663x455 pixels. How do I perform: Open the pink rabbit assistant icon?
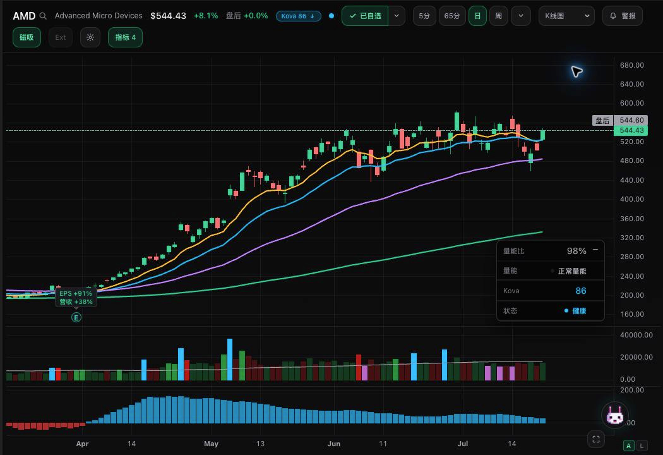pos(614,415)
